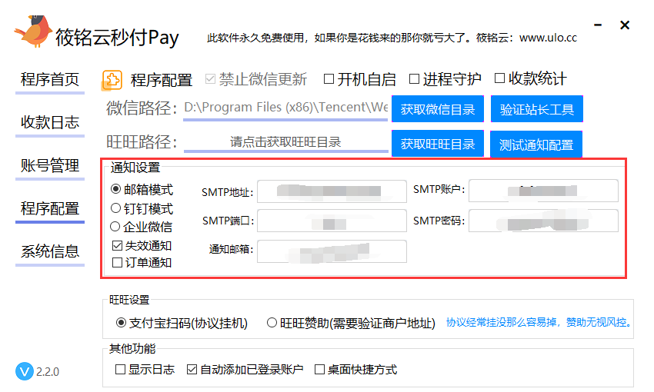
Task: Click the 筱铭云秒付Pay title text
Action: (117, 38)
